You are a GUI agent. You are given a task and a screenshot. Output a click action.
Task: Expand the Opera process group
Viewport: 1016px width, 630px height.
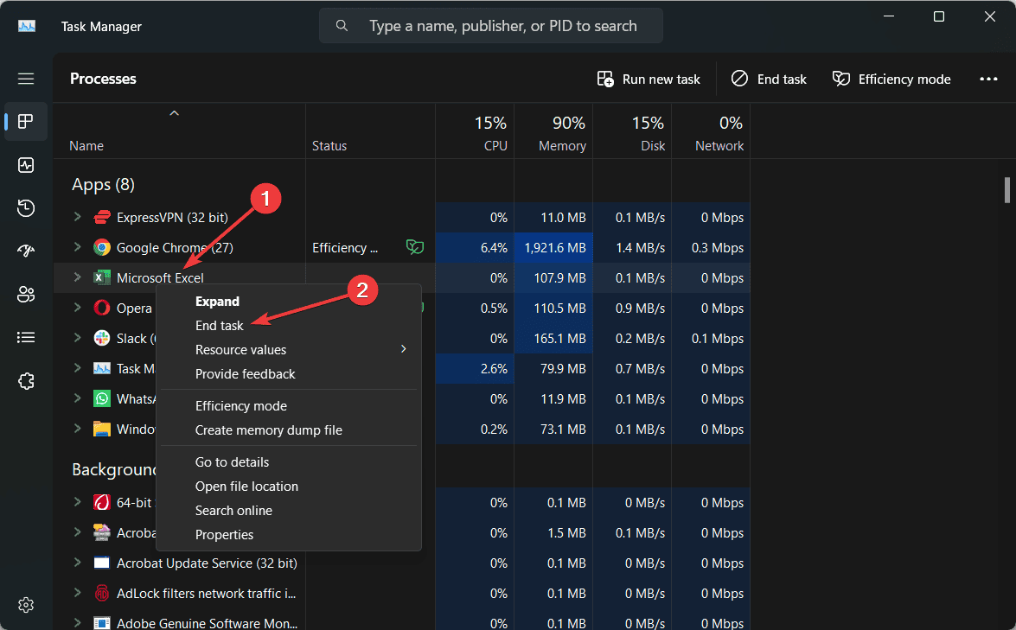coord(77,308)
